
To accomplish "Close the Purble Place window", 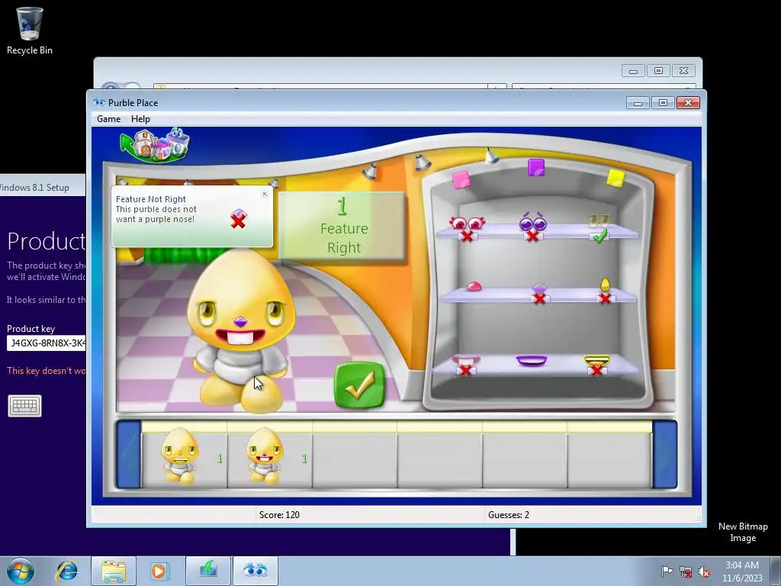I will tap(688, 103).
